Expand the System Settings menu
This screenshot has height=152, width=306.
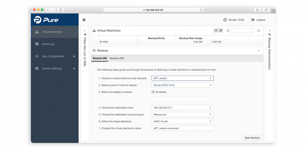[x=55, y=68]
